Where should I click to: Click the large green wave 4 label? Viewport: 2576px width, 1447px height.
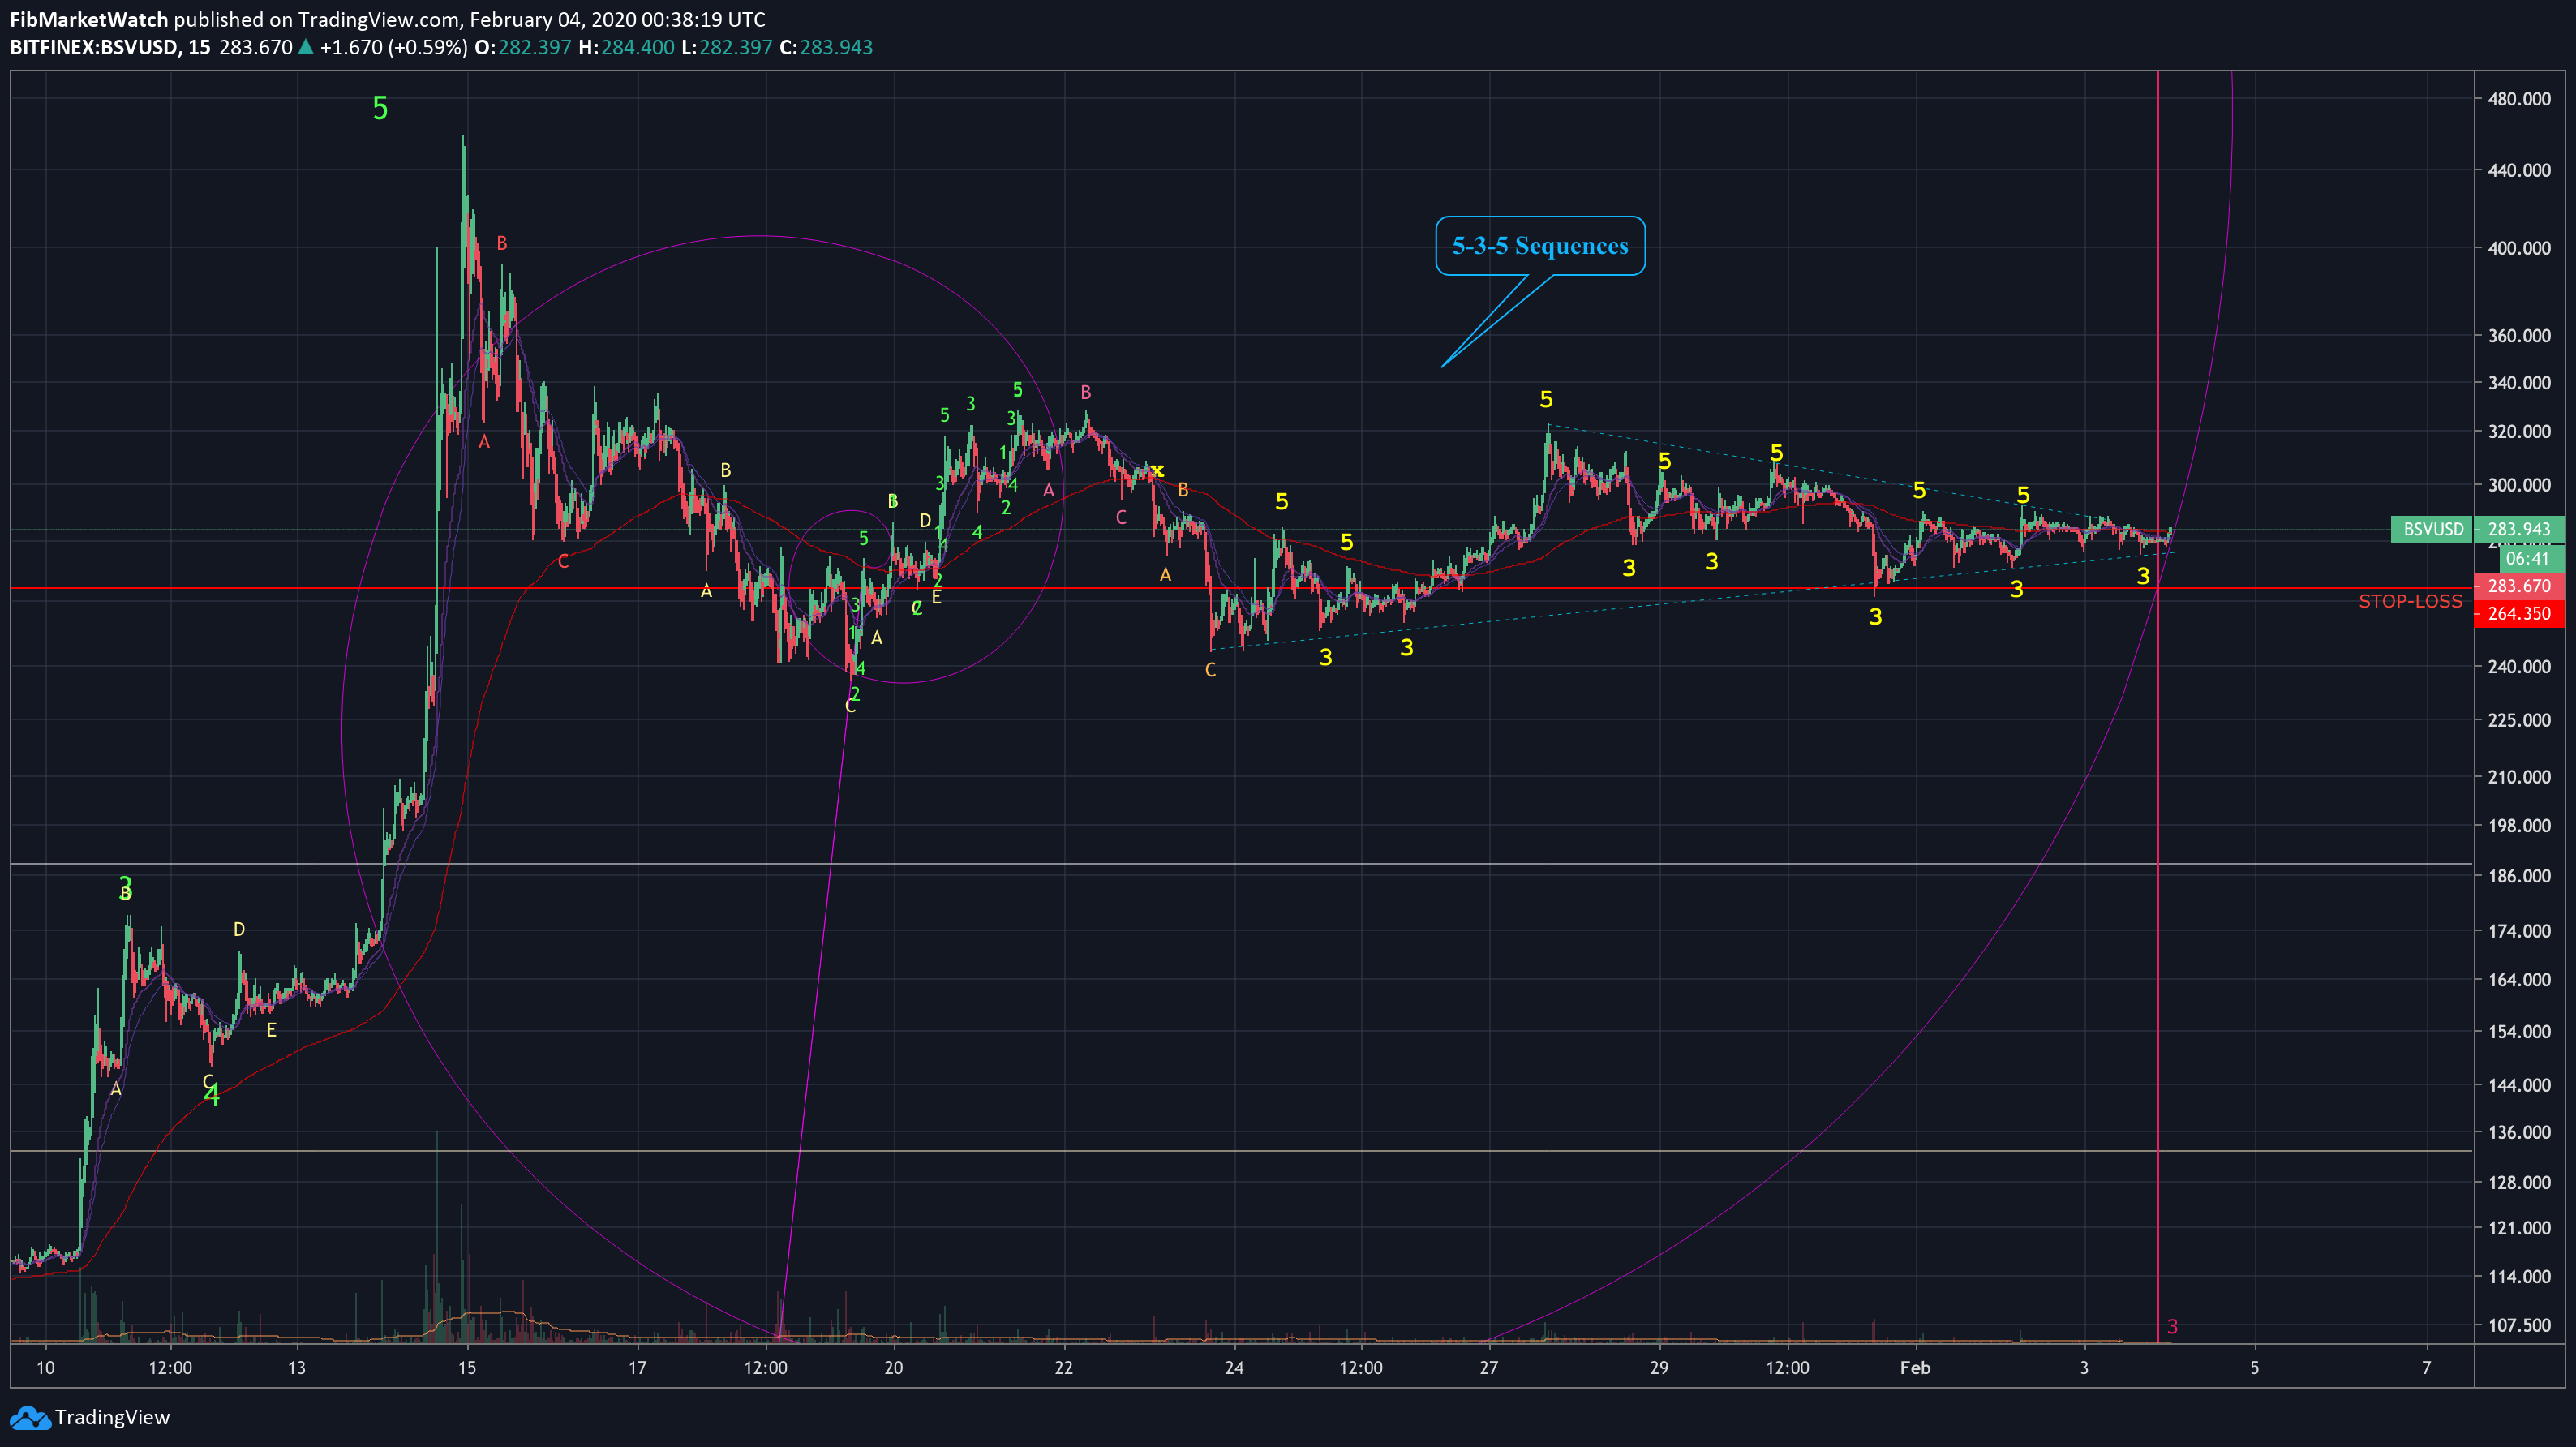212,1096
